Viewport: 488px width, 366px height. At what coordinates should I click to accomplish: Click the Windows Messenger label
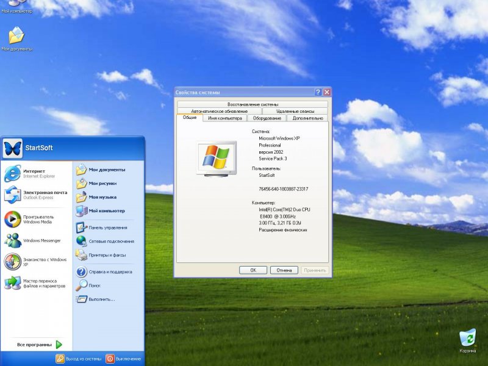click(x=42, y=240)
